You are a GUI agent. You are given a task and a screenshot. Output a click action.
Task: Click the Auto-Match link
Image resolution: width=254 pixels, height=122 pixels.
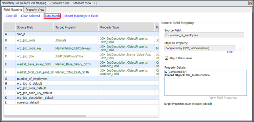click(x=52, y=16)
